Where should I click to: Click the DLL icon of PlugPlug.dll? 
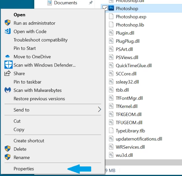click(111, 41)
